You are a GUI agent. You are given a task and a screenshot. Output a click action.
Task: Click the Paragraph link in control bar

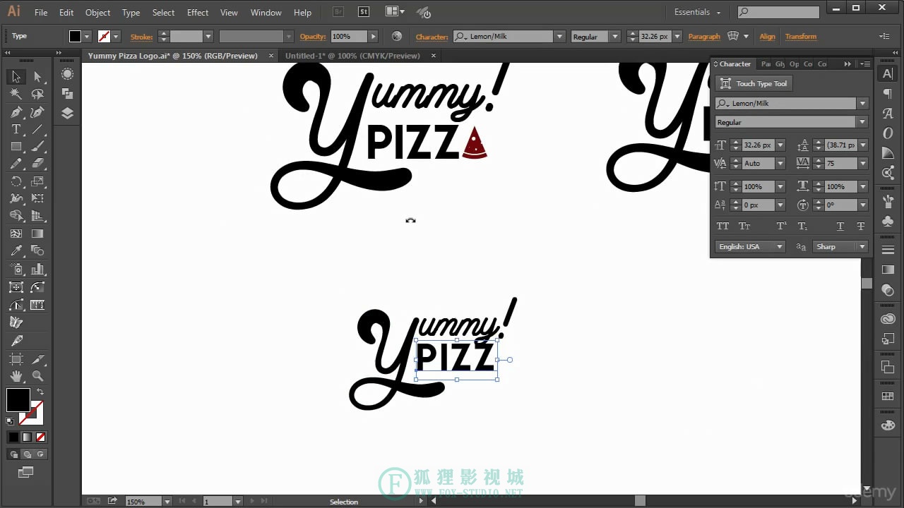coord(704,37)
